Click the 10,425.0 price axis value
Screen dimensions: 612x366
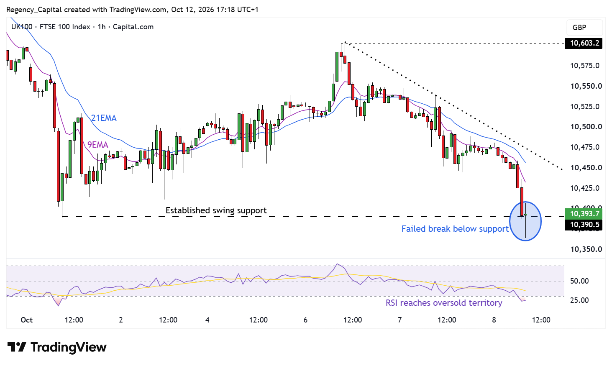[x=585, y=188]
